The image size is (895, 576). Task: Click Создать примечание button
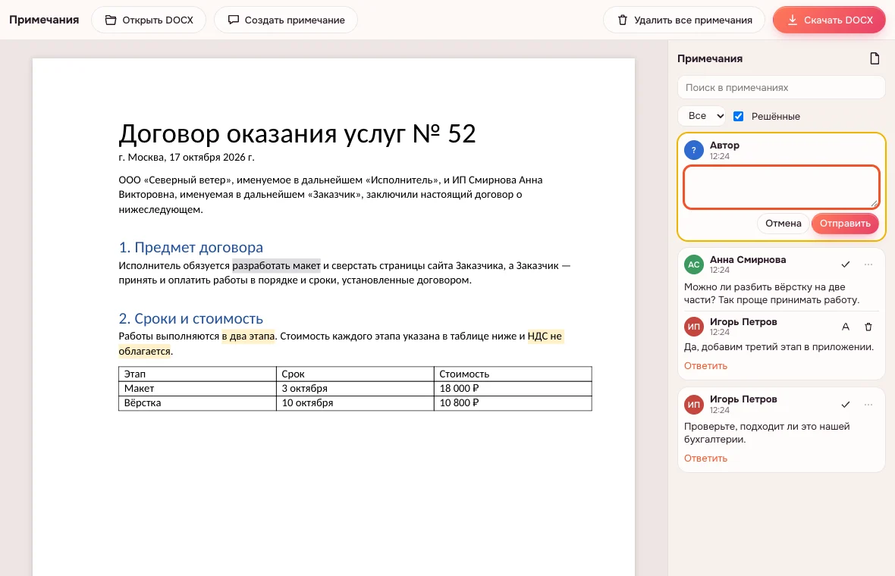pos(285,20)
